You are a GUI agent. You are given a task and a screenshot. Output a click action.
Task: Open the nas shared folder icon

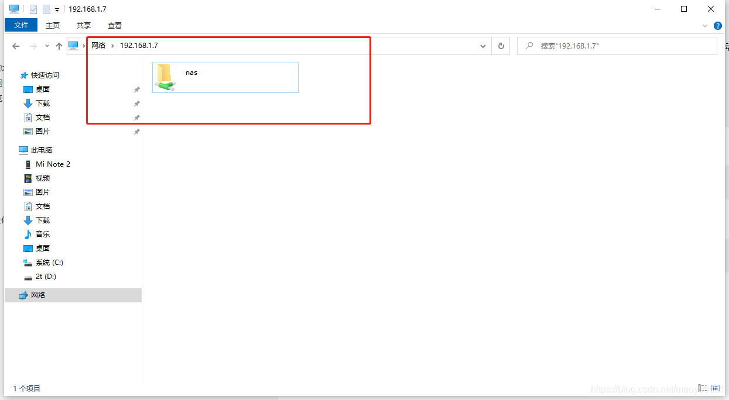pyautogui.click(x=165, y=78)
